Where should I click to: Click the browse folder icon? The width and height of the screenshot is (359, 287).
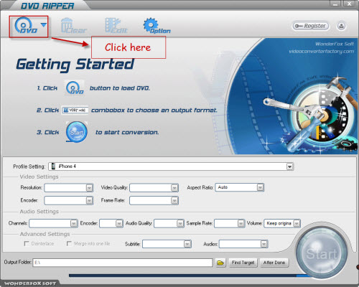(220, 263)
